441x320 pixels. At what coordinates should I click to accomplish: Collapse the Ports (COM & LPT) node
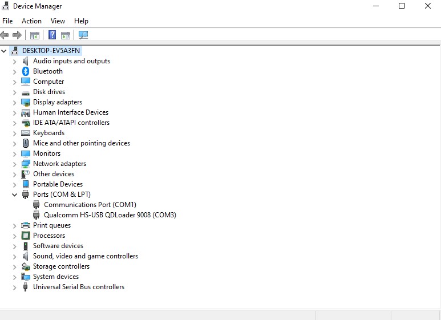(15, 195)
